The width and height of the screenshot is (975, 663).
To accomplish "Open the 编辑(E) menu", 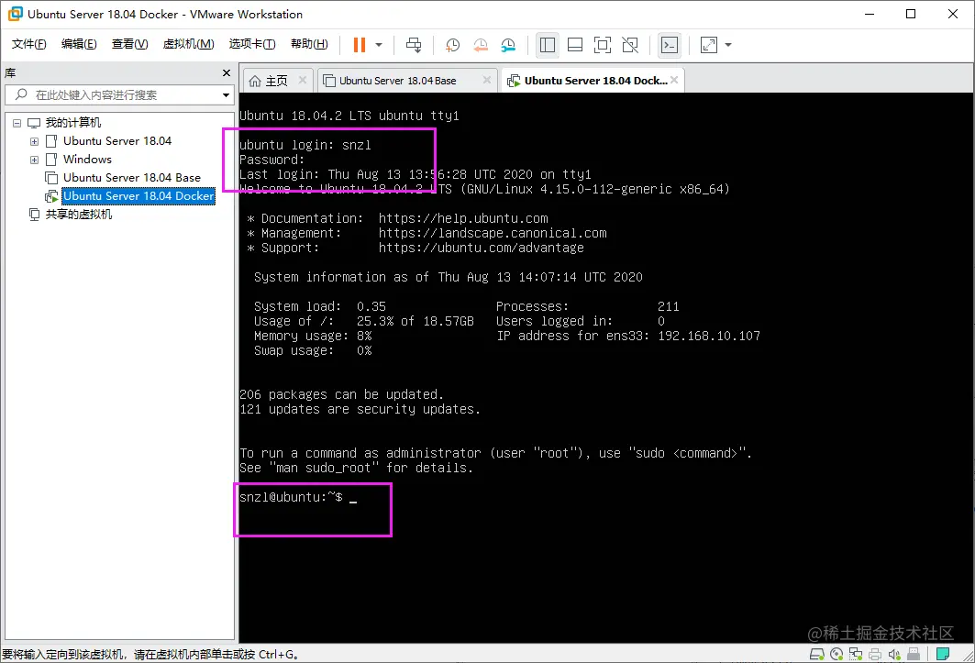I will tap(79, 43).
